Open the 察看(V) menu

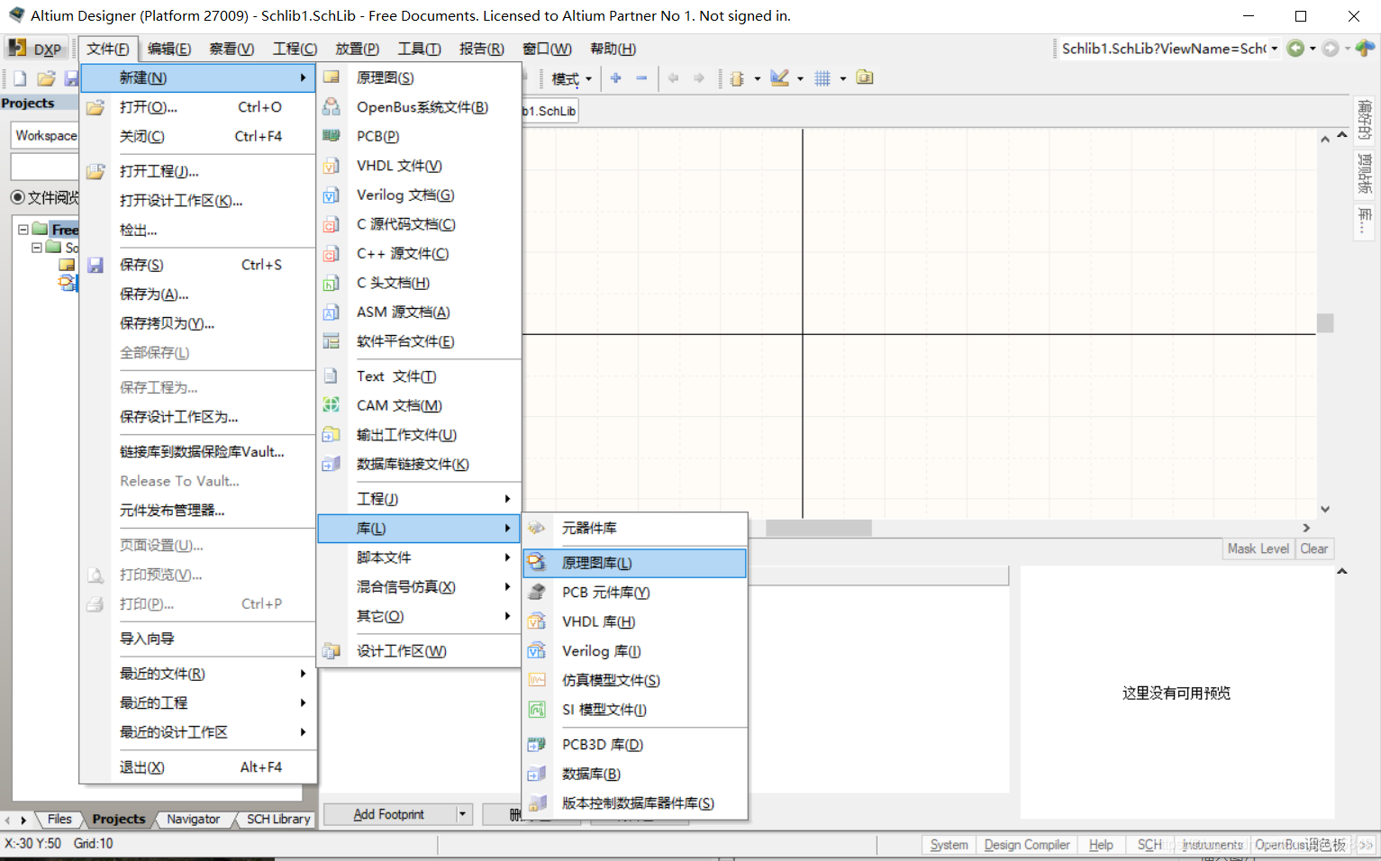coord(232,49)
